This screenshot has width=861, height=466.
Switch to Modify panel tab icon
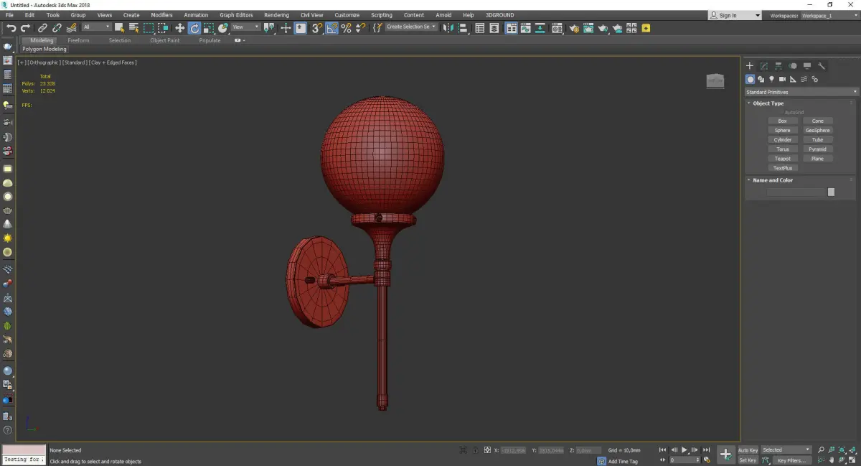(x=764, y=65)
